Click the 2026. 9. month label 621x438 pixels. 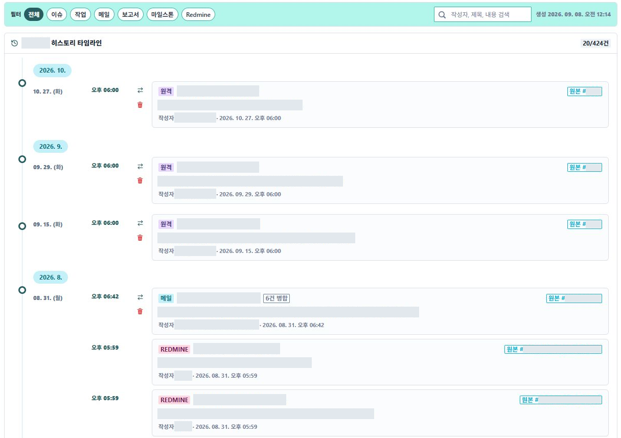(51, 146)
